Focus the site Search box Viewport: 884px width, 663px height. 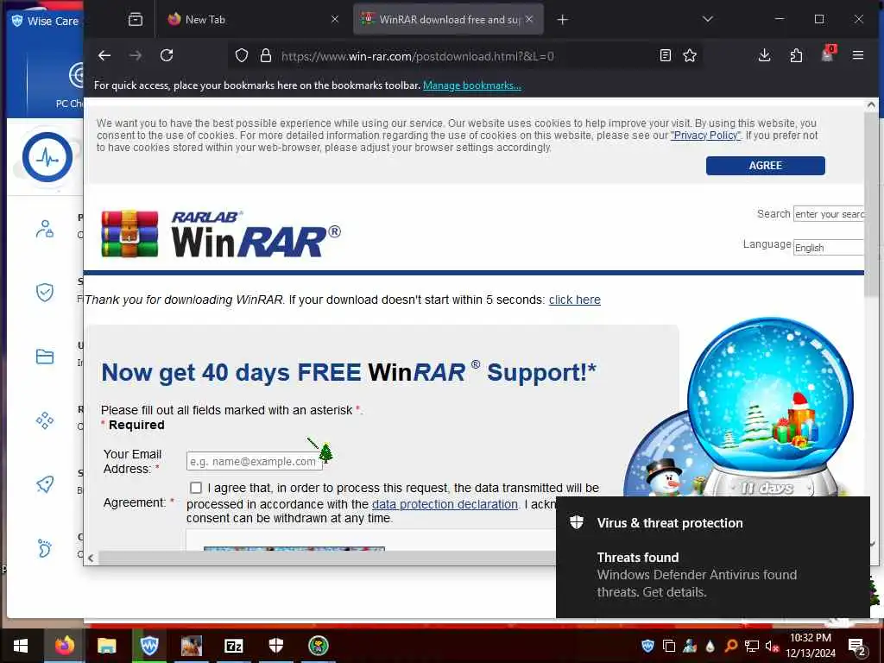828,214
